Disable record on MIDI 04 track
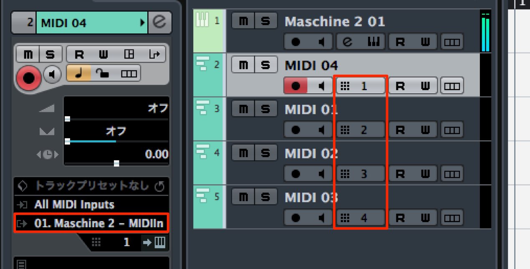Viewport: 530px width, 269px height. (296, 86)
